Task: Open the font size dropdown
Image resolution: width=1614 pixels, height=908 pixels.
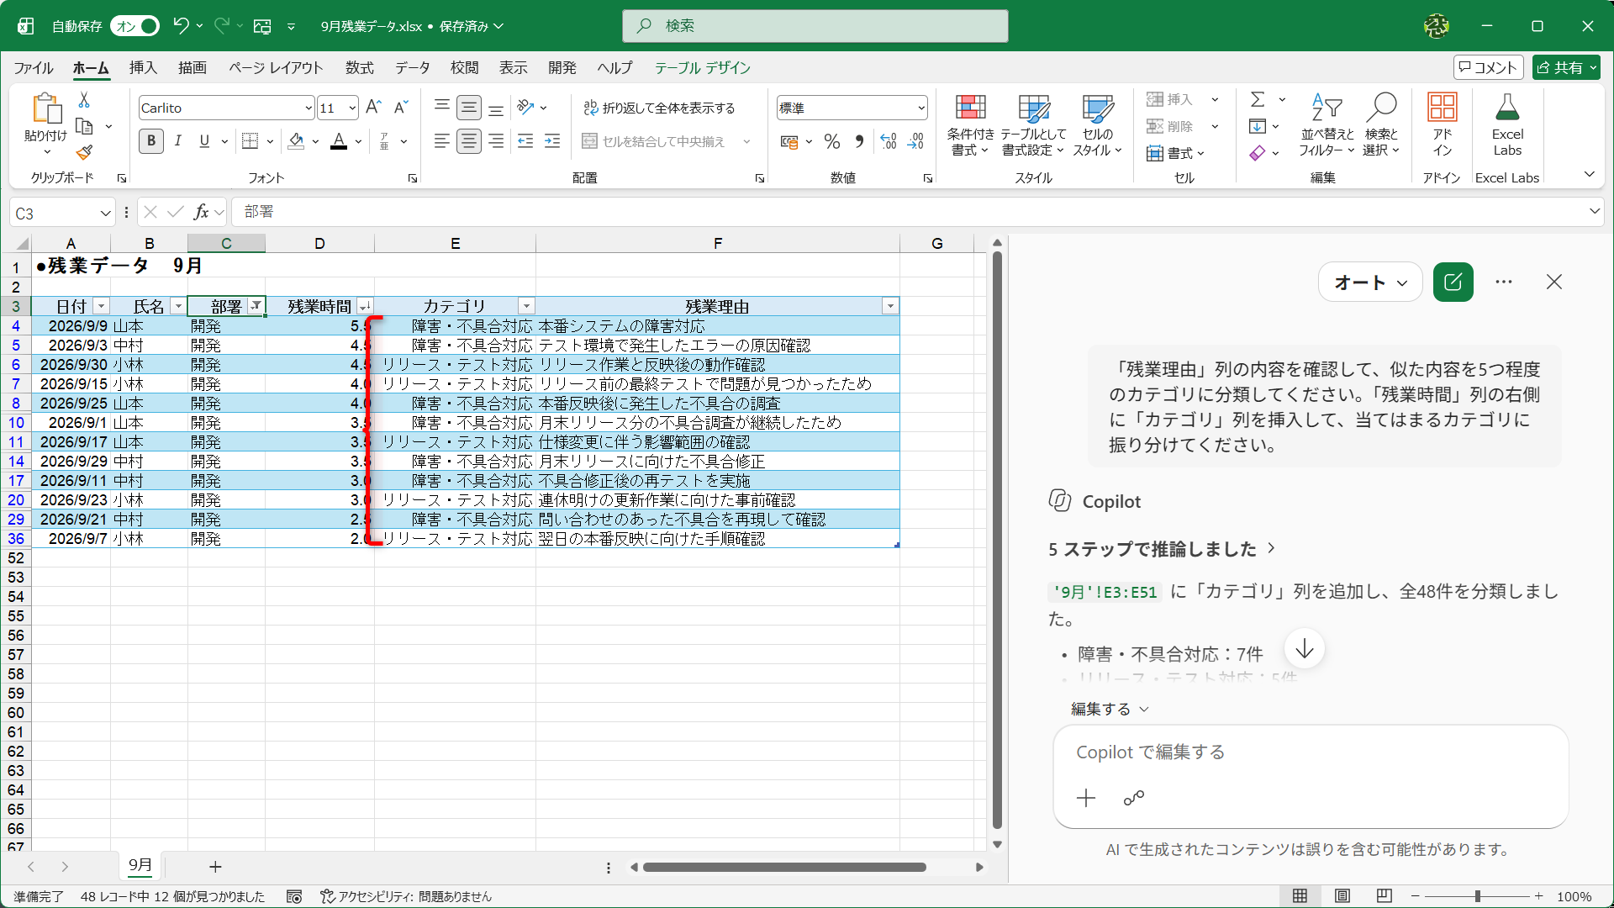Action: [352, 108]
